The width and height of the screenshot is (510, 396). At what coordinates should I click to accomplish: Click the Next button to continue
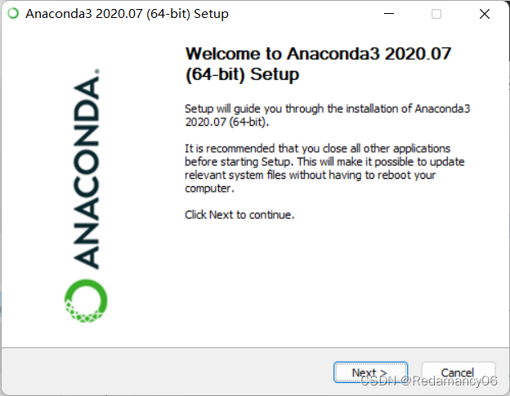click(370, 372)
